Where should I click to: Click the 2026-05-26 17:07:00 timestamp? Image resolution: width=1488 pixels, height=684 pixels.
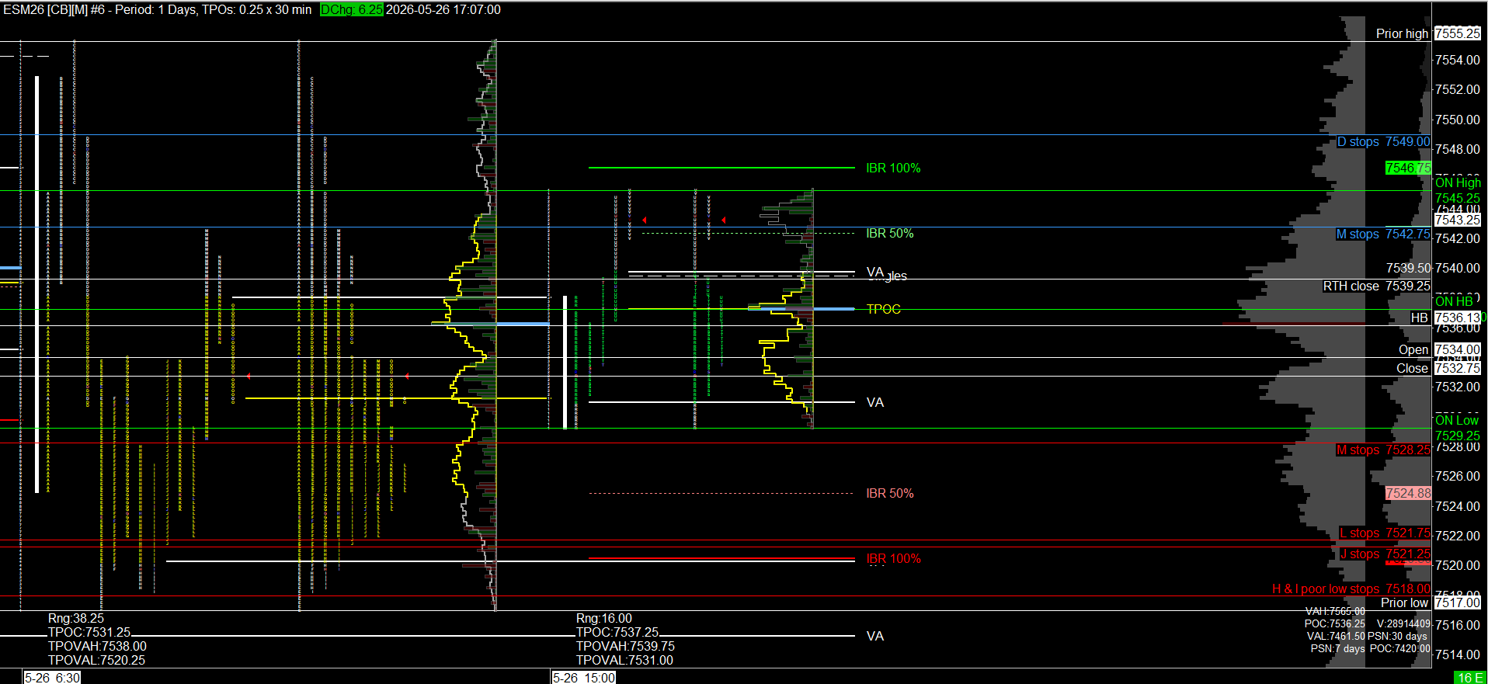(x=443, y=10)
